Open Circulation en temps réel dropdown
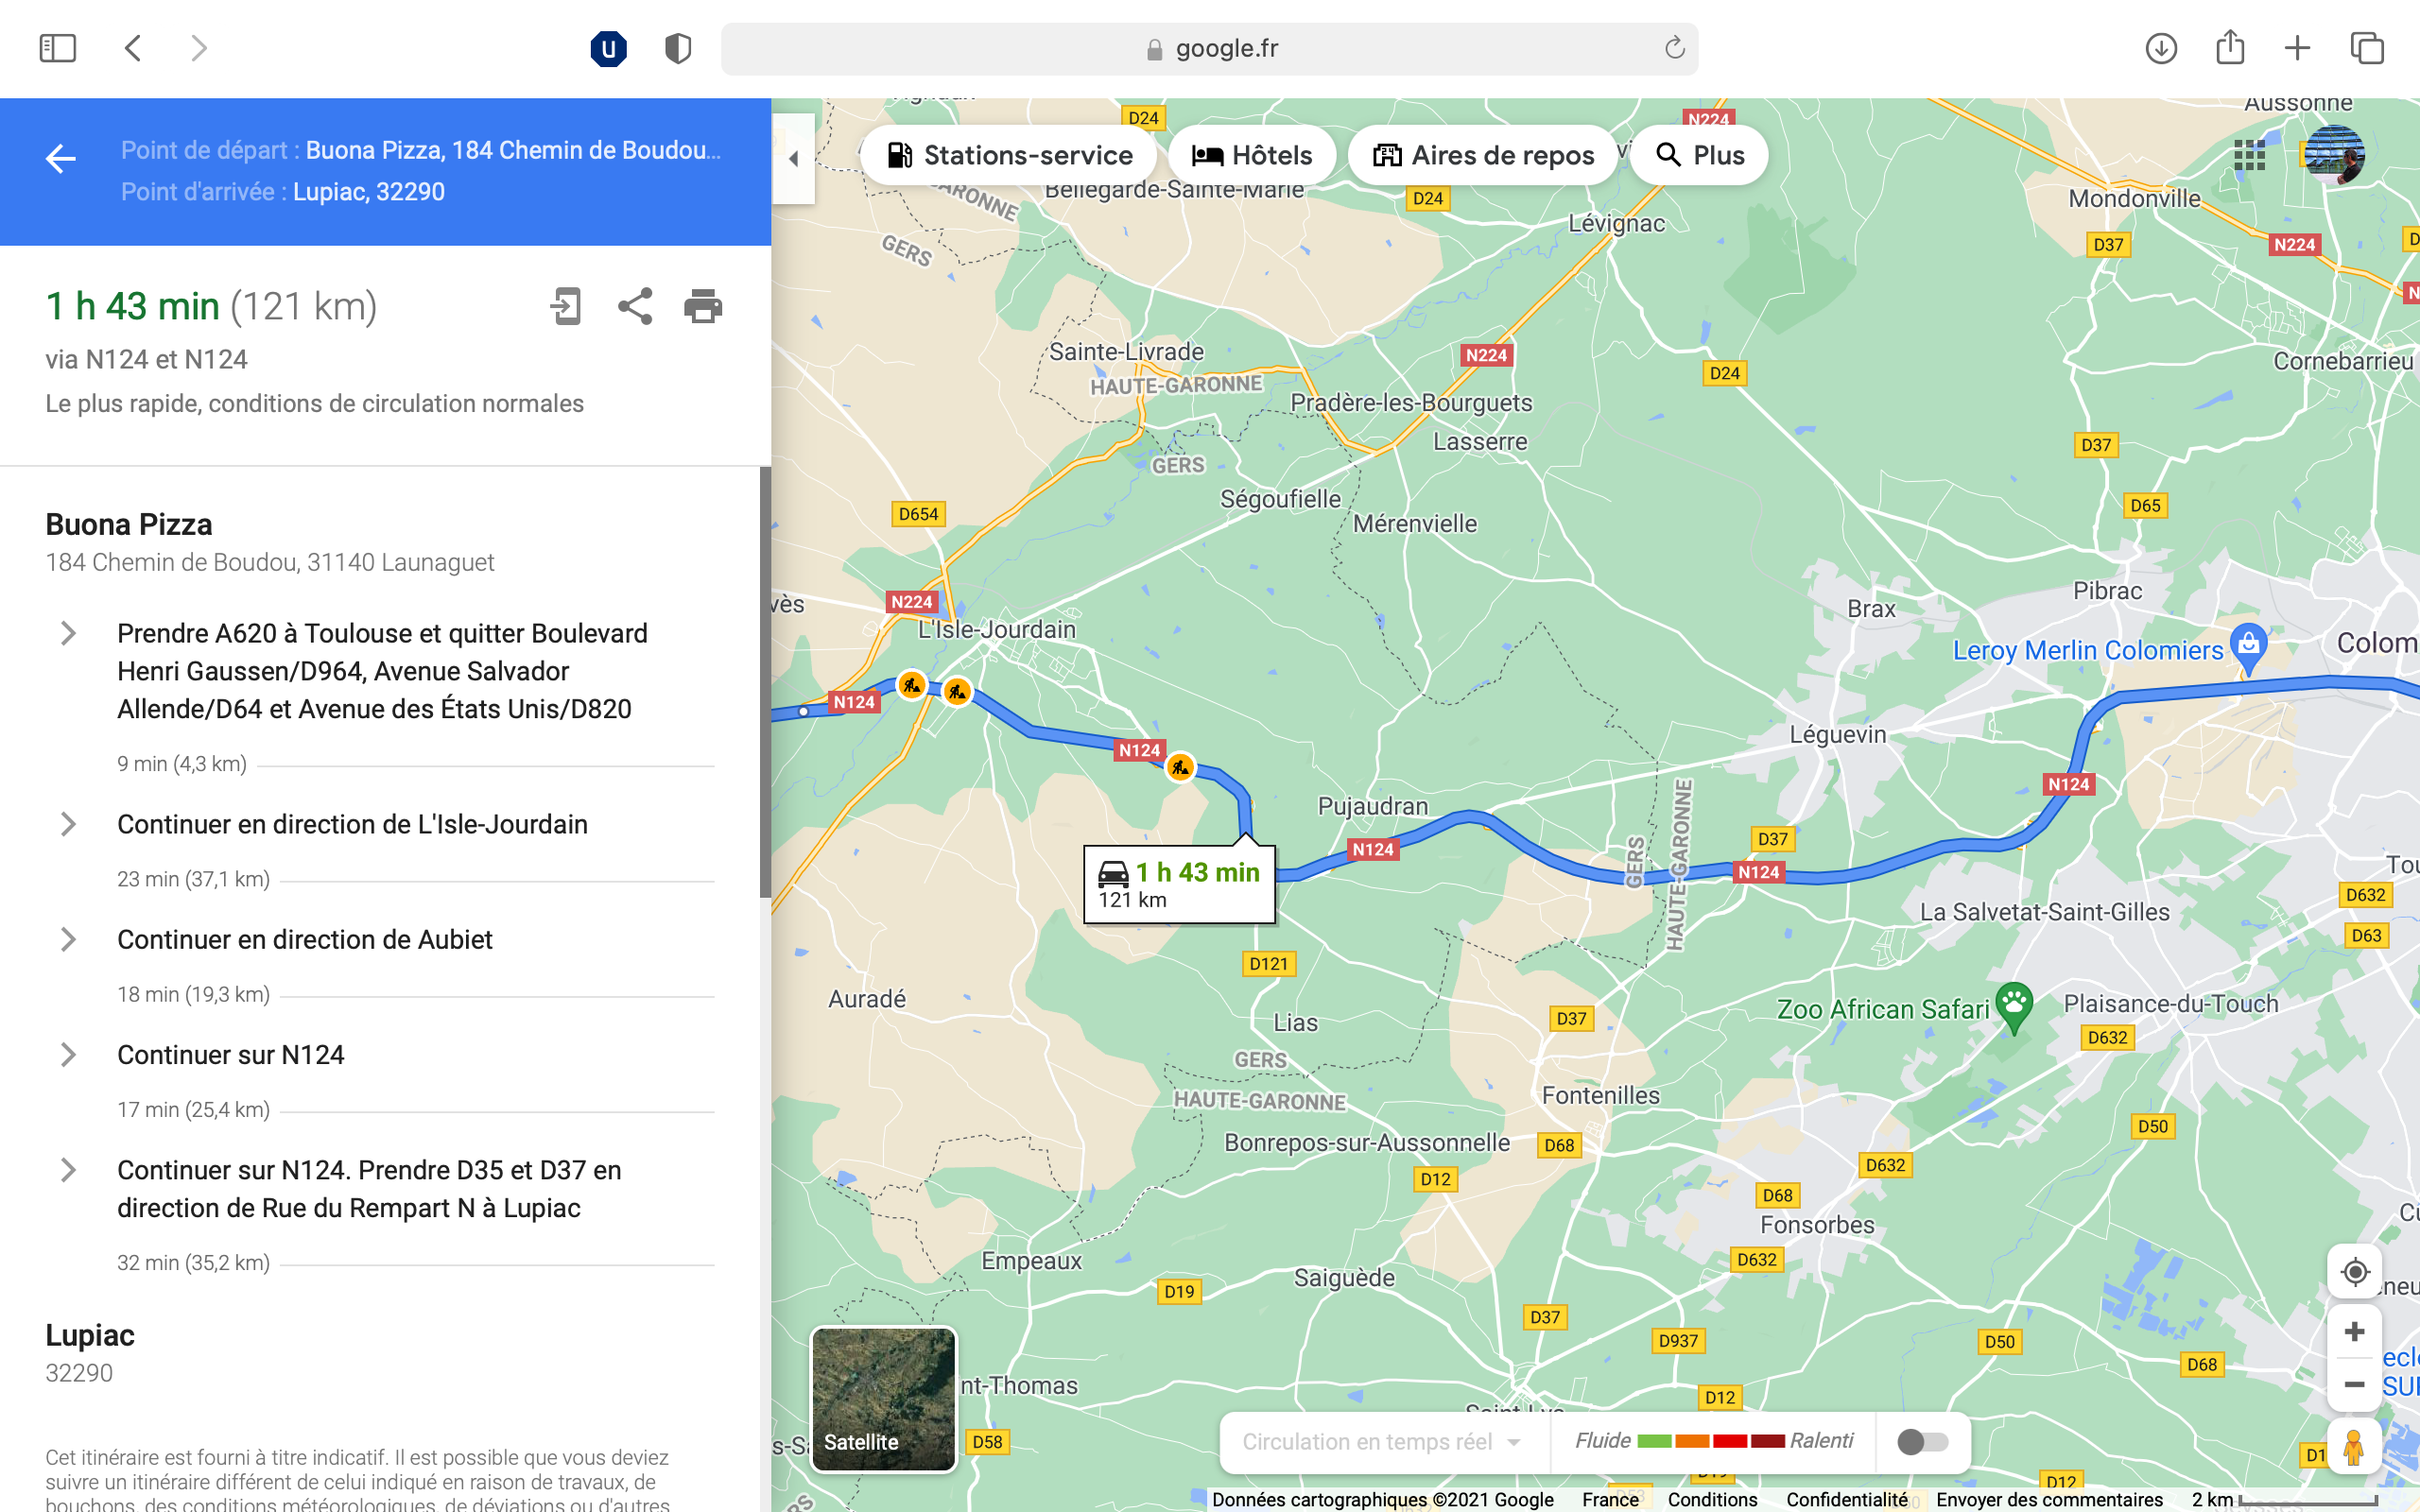2420x1512 pixels. tap(1381, 1441)
